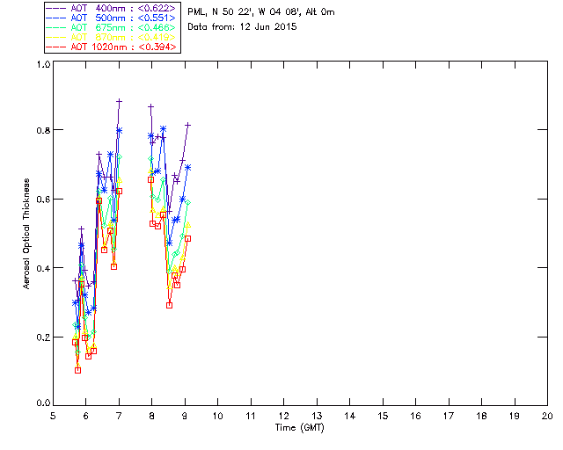The image size is (563, 450).
Task: Click the PML station location text
Action: 261,12
